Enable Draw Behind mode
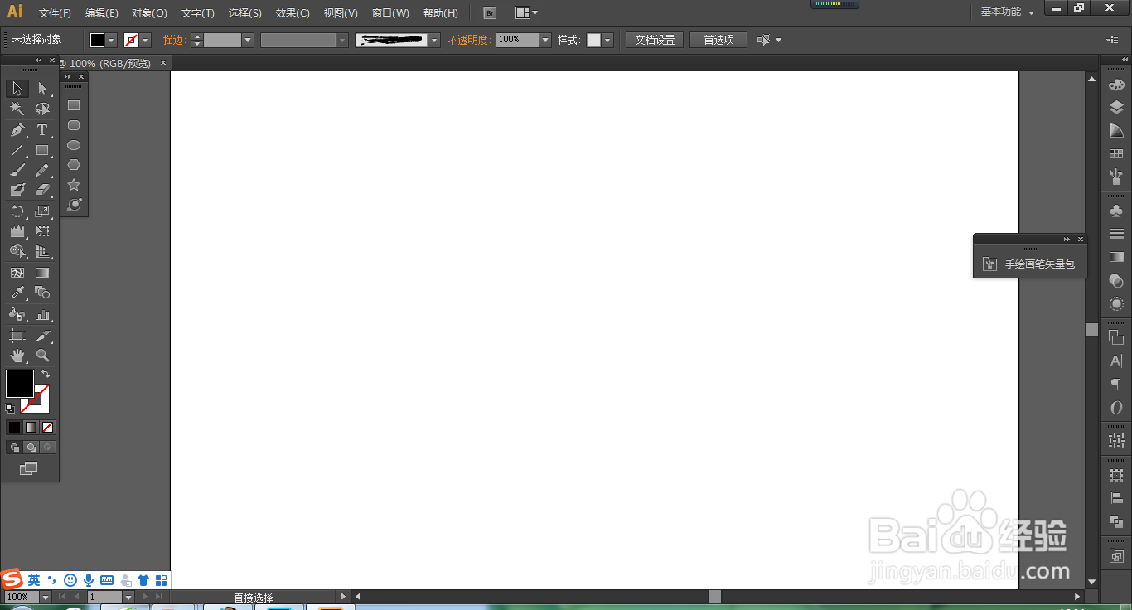The image size is (1132, 610). (x=31, y=448)
